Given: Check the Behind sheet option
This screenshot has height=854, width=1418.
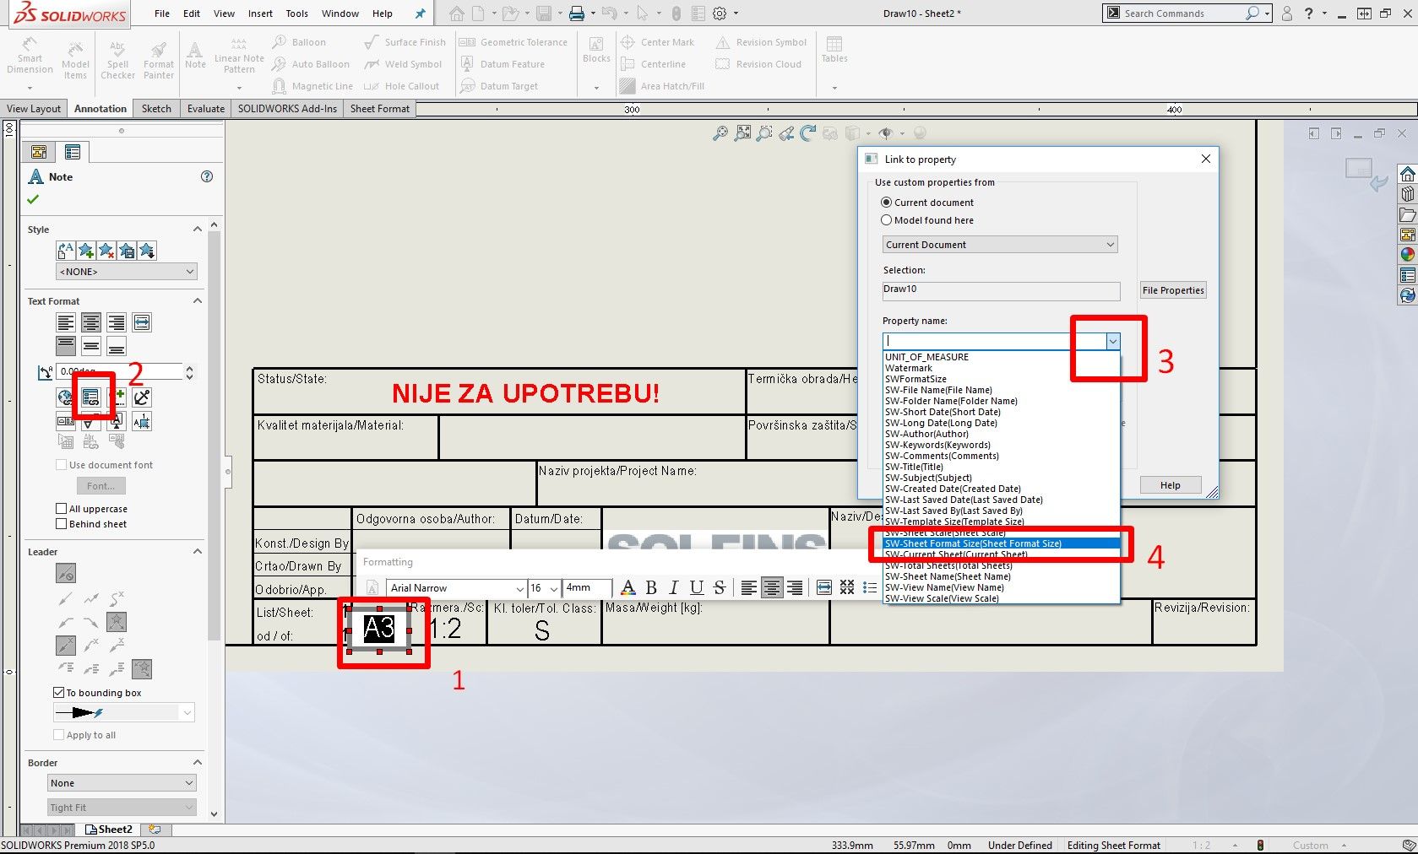Looking at the screenshot, I should [x=61, y=523].
